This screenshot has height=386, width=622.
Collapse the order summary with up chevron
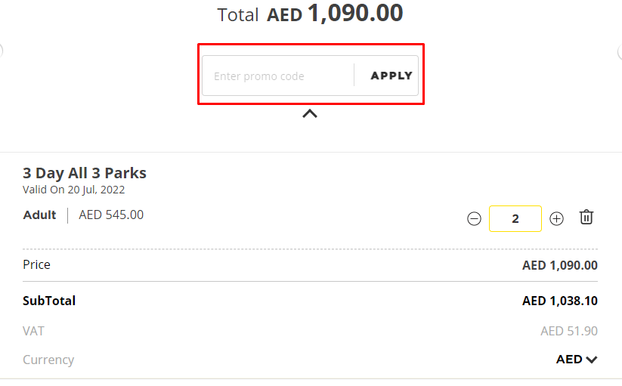click(x=310, y=114)
